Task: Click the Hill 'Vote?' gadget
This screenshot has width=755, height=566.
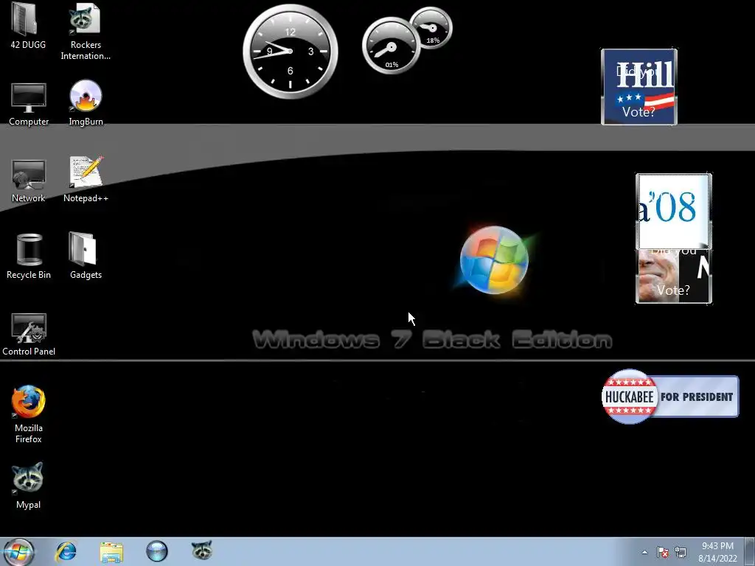Action: (x=639, y=87)
